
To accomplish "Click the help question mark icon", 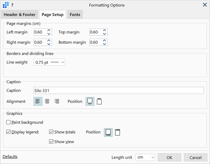I will tap(12, 5).
